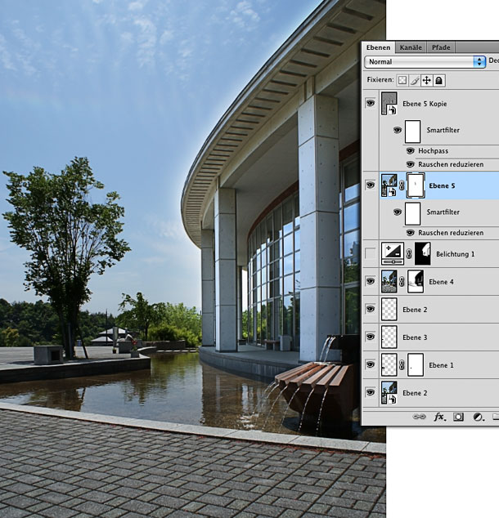Viewport: 499px width, 518px height.
Task: Hide the Ebene 5 layer
Action: (370, 185)
